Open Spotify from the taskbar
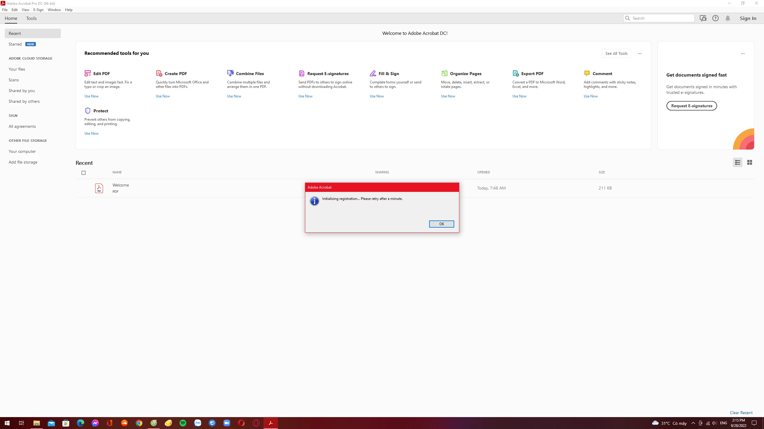Screen dimensions: 764x429 [x=183, y=423]
